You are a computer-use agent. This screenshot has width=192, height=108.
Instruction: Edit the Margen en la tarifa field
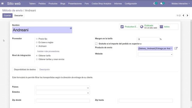coord(149,39)
